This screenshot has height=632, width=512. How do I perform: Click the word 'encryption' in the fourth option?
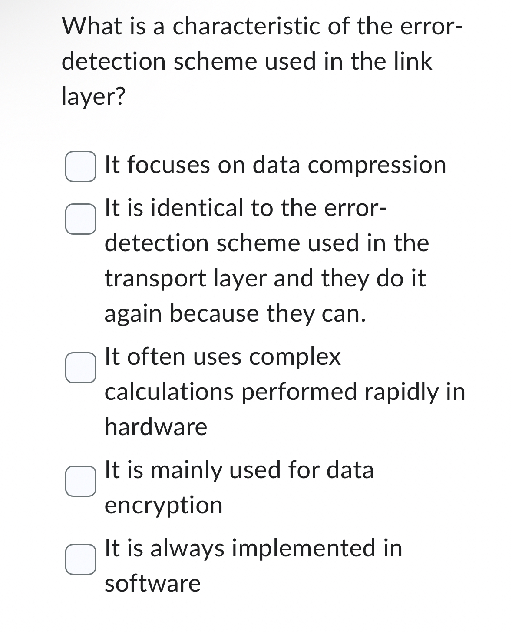[163, 505]
